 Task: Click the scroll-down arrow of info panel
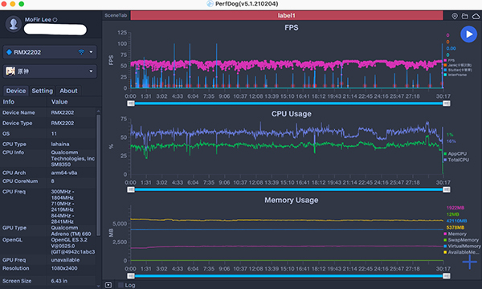click(98, 286)
